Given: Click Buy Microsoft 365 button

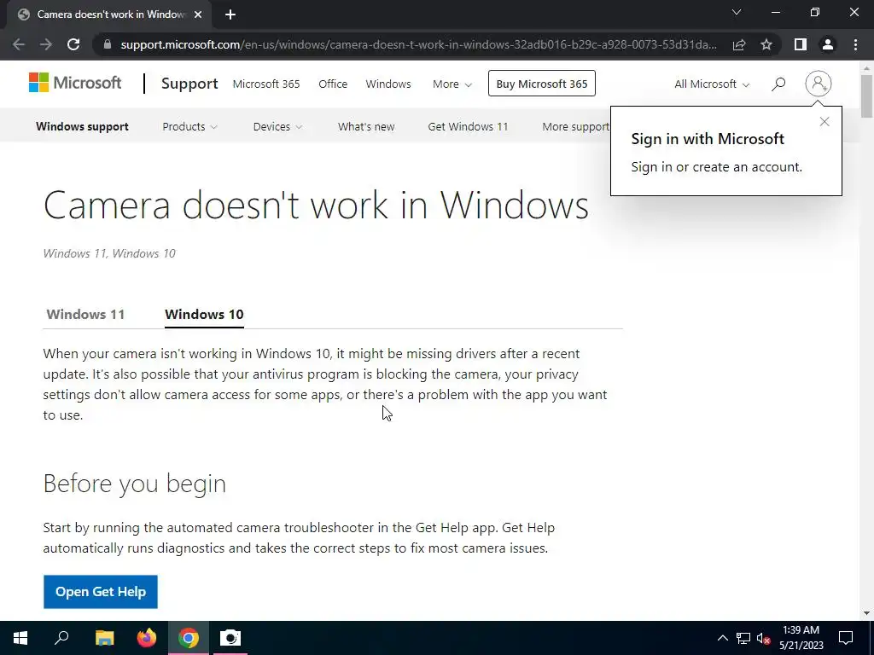Looking at the screenshot, I should click(542, 84).
